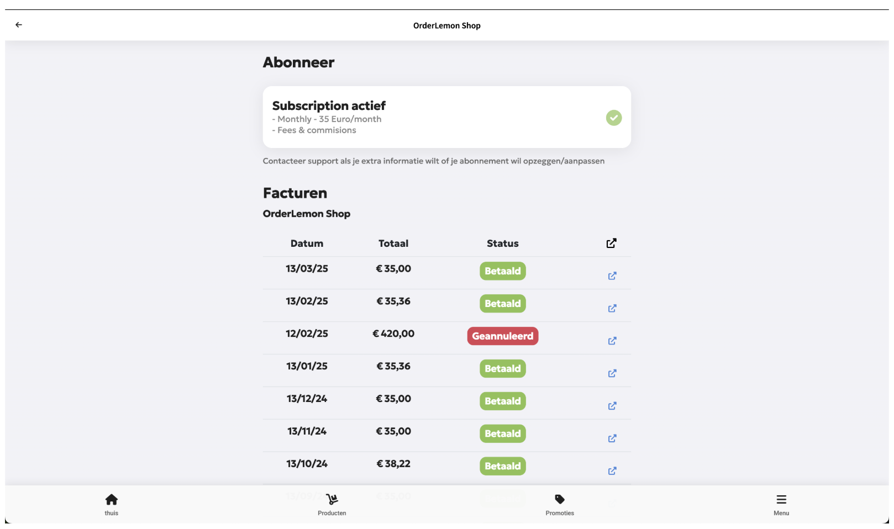This screenshot has width=894, height=529.
Task: Open the 13/01/25 invoice link icon
Action: pyautogui.click(x=612, y=373)
